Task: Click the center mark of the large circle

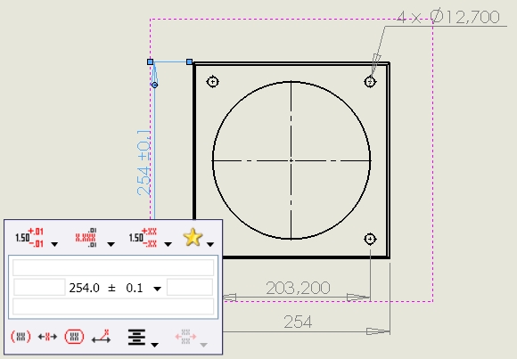Action: [291, 160]
